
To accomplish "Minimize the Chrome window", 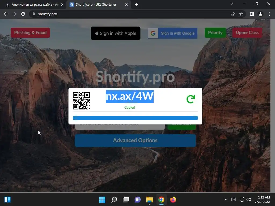I will [x=244, y=4].
